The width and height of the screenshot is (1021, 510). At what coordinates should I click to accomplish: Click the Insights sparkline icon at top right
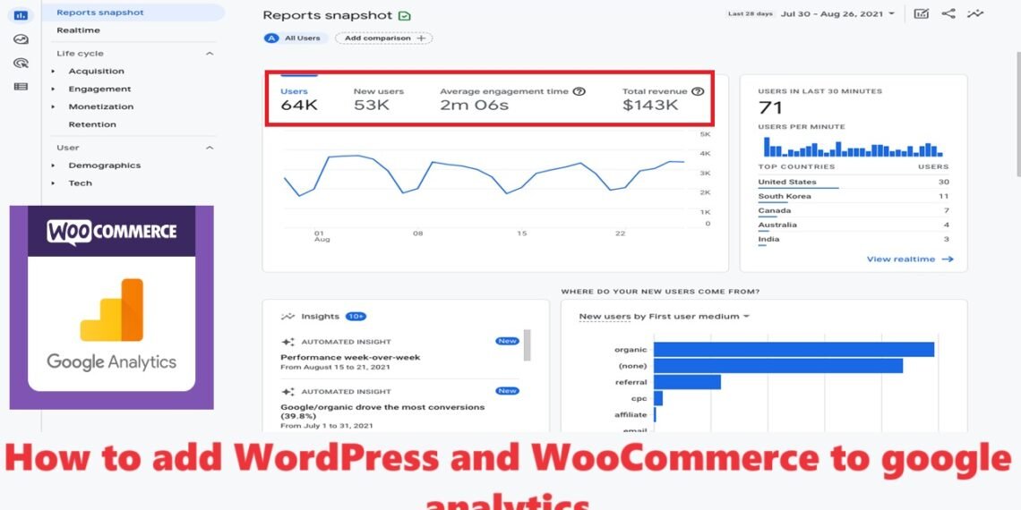tap(974, 13)
